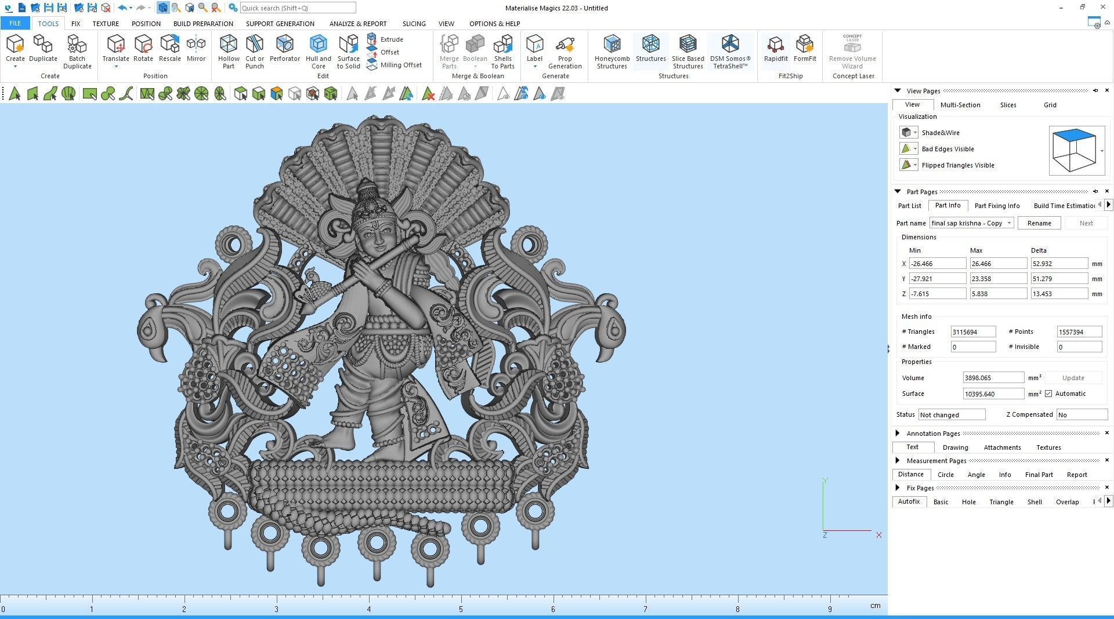This screenshot has width=1114, height=619.
Task: Open the Rapidfit tool
Action: click(x=776, y=48)
